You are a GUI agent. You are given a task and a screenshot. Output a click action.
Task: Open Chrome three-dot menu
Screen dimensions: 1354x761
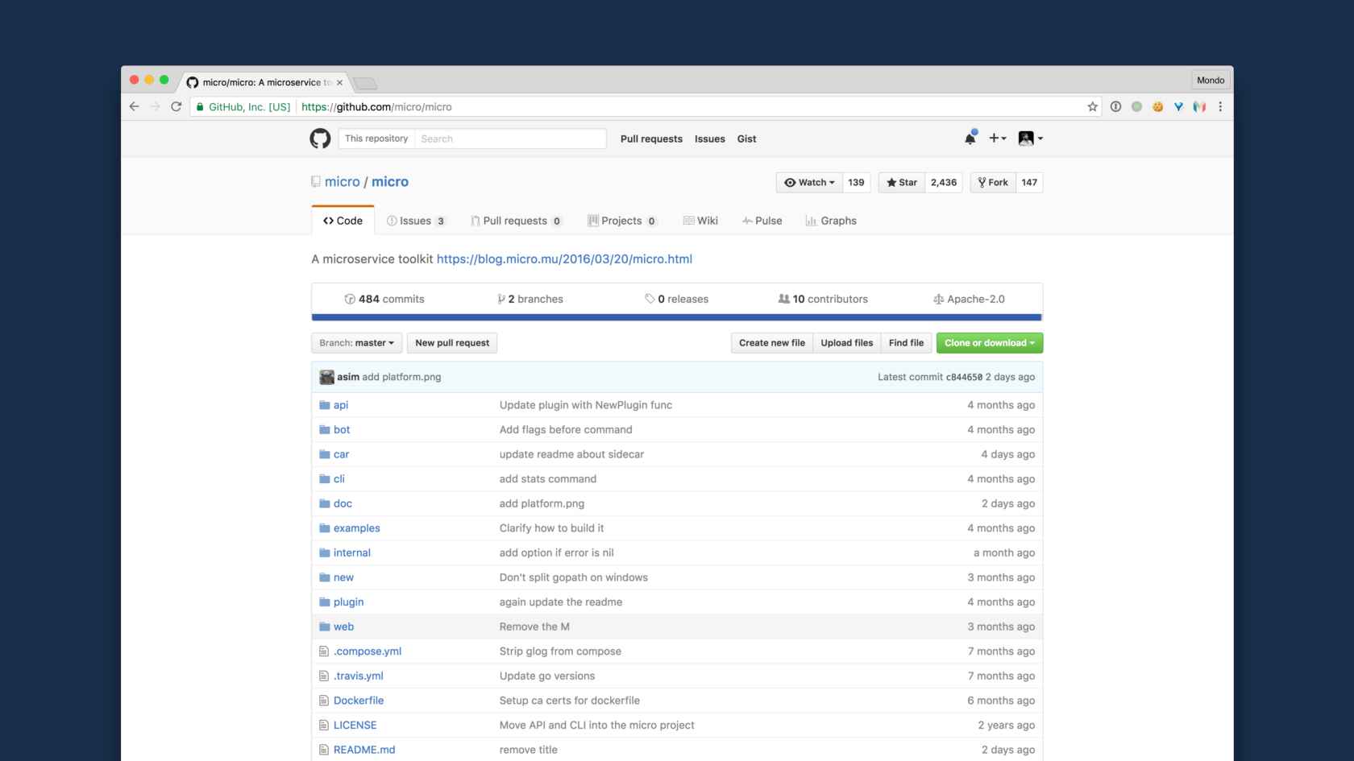pyautogui.click(x=1220, y=106)
